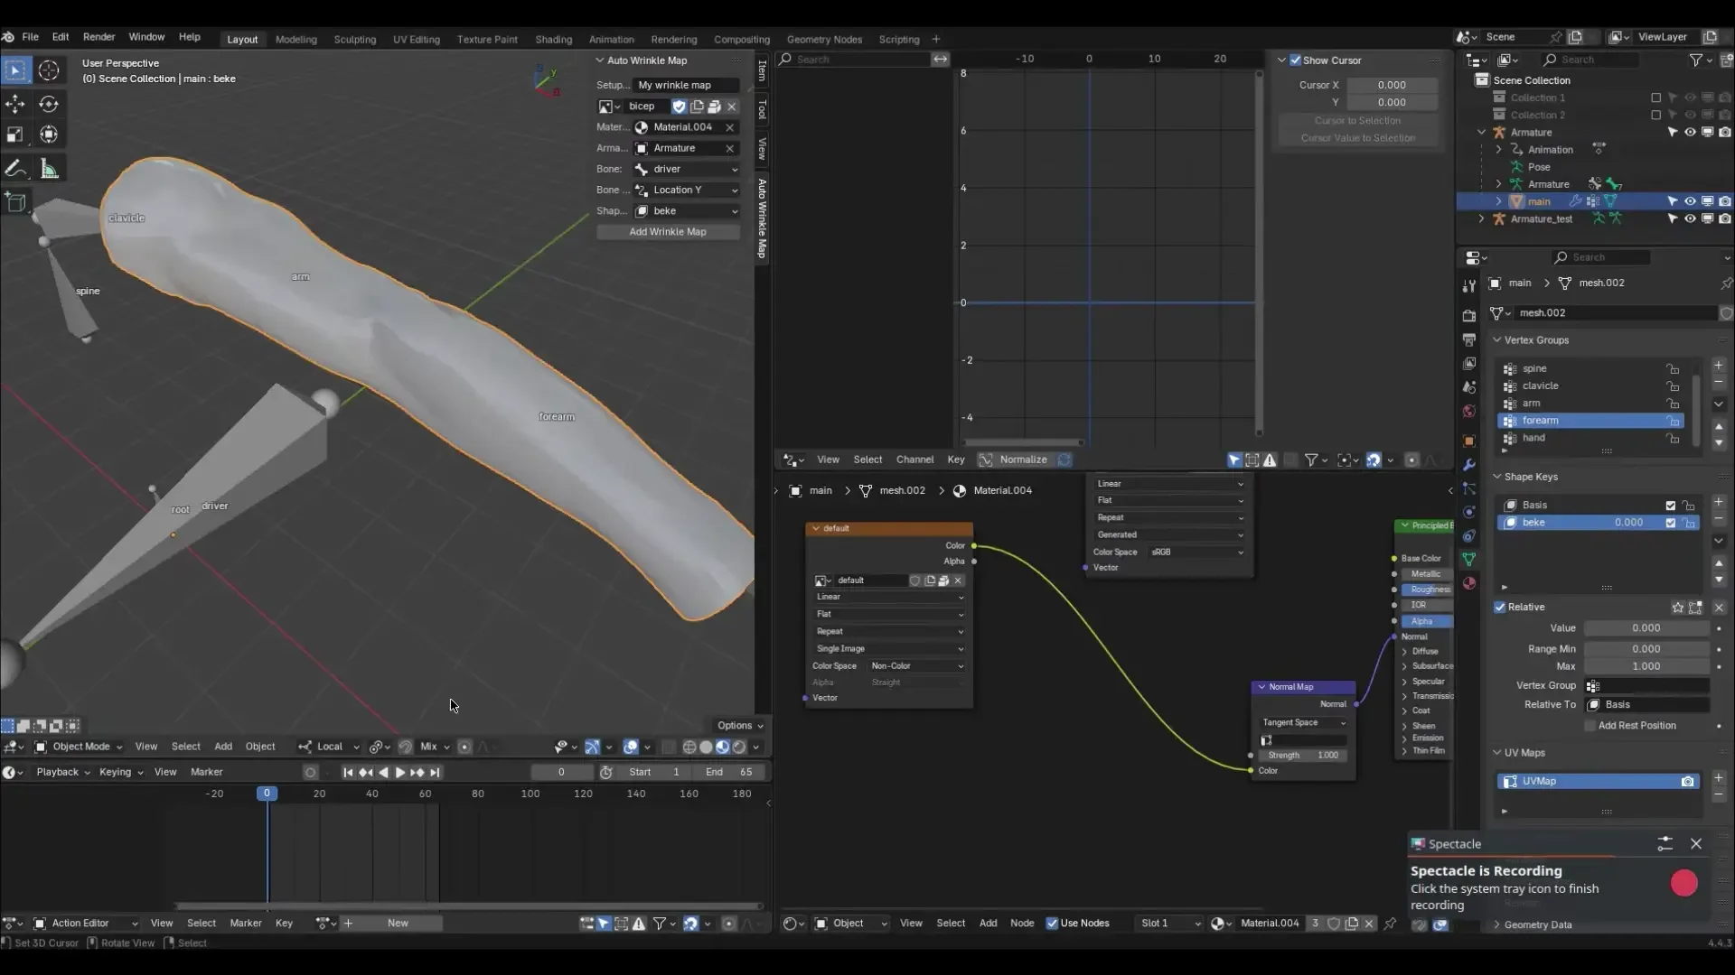1735x975 pixels.
Task: Open viewport Options popover
Action: pos(739,726)
